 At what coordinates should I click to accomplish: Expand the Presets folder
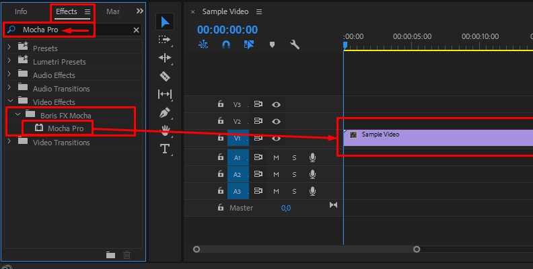9,47
